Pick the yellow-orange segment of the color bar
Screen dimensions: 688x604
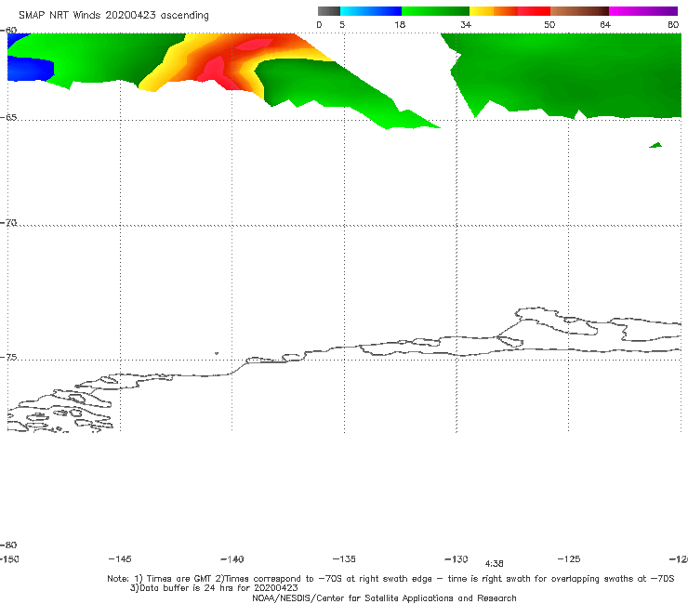[x=494, y=11]
